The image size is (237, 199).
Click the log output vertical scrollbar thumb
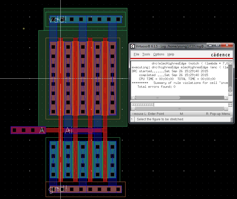tap(230, 89)
